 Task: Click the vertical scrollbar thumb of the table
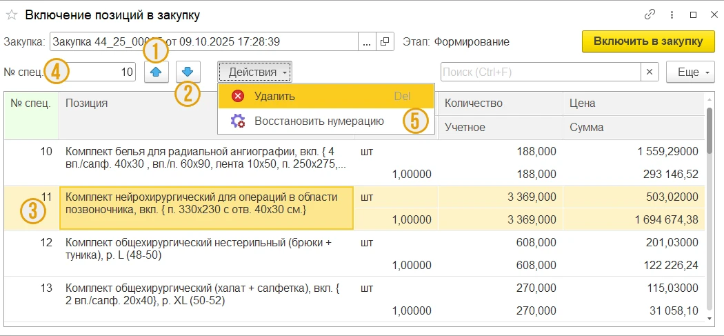tap(710, 130)
